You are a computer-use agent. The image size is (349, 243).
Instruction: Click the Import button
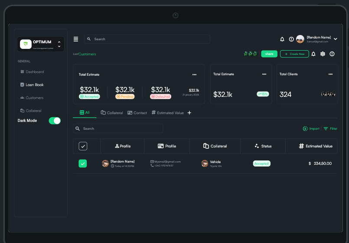pos(311,128)
